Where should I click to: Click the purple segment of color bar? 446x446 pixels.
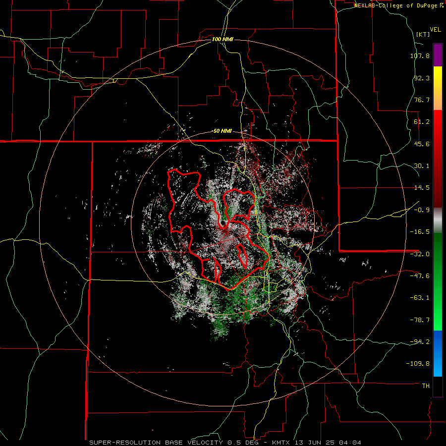point(438,56)
